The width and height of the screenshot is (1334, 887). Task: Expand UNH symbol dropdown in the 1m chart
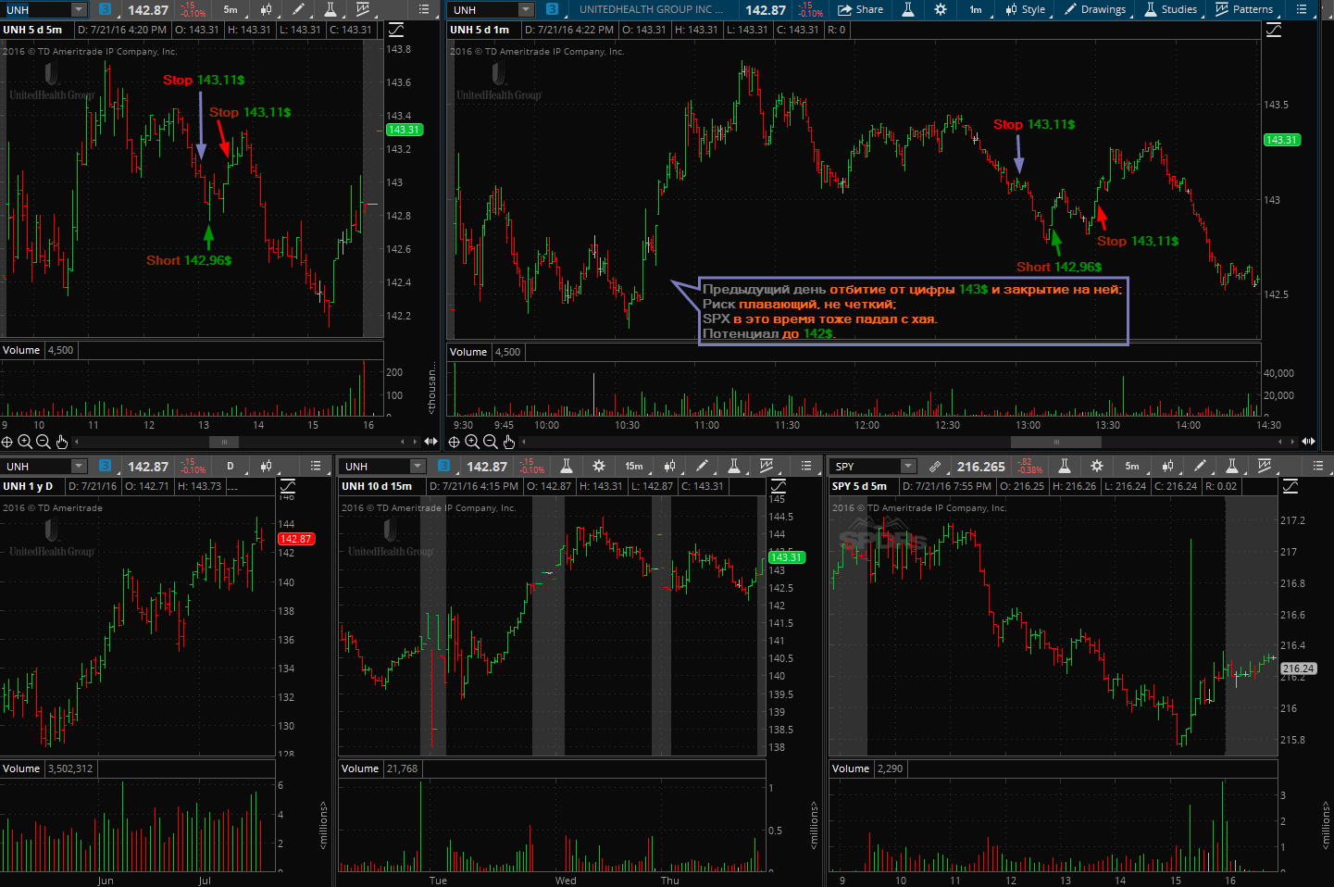[526, 9]
